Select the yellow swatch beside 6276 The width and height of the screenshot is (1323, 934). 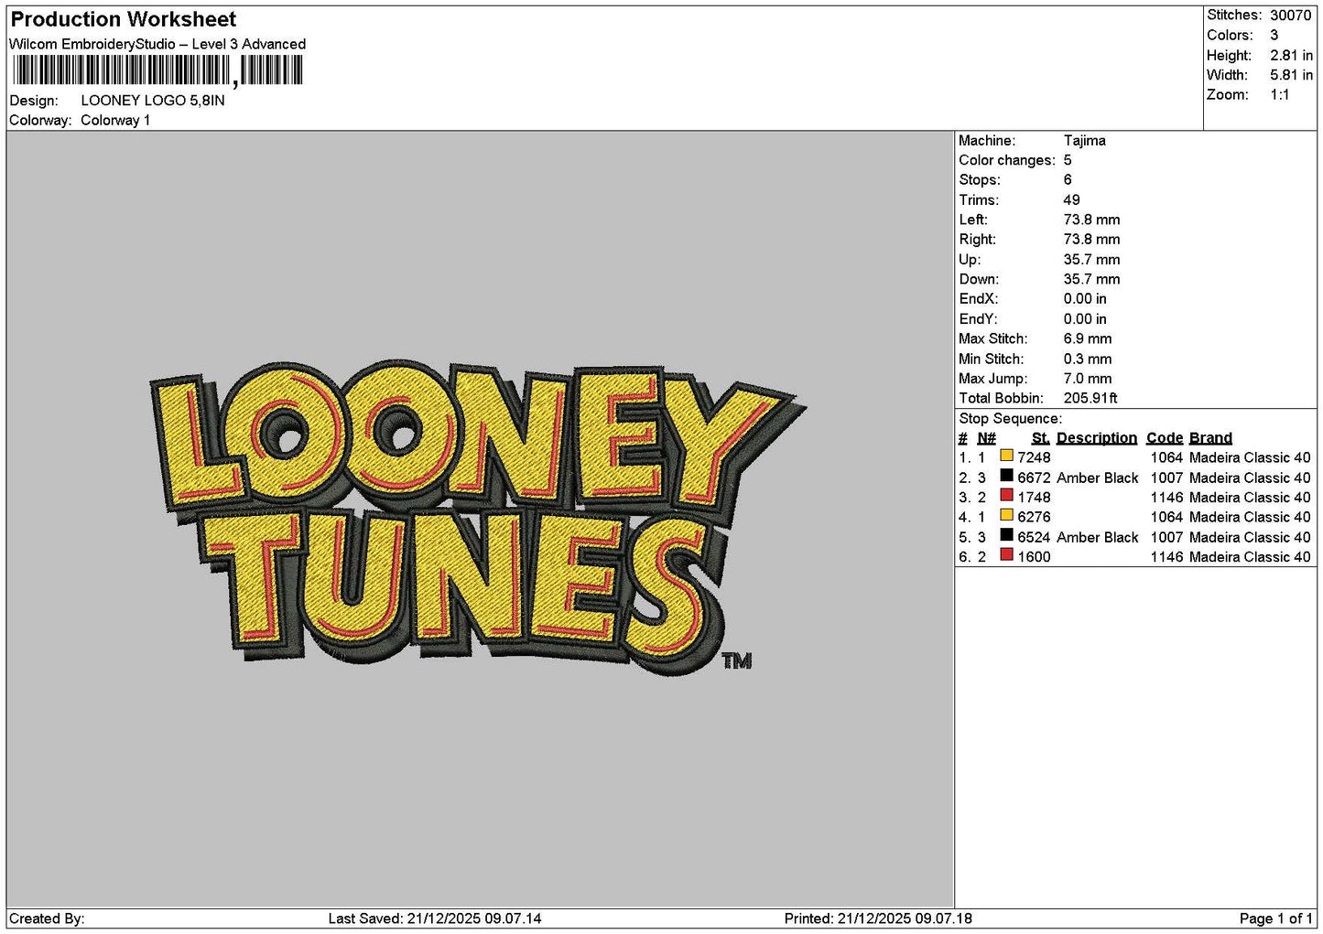tap(1006, 515)
